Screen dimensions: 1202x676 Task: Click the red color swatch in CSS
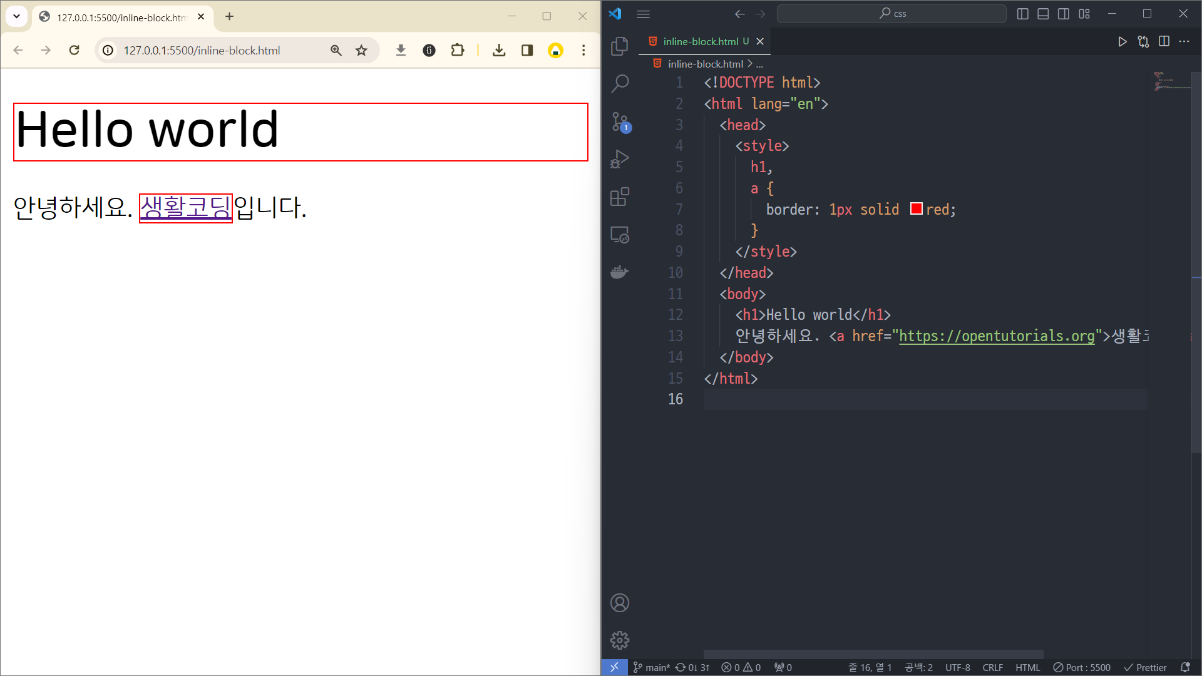(916, 209)
